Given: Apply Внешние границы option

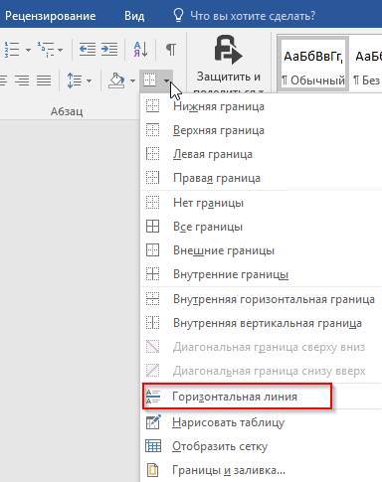Looking at the screenshot, I should tap(262, 250).
